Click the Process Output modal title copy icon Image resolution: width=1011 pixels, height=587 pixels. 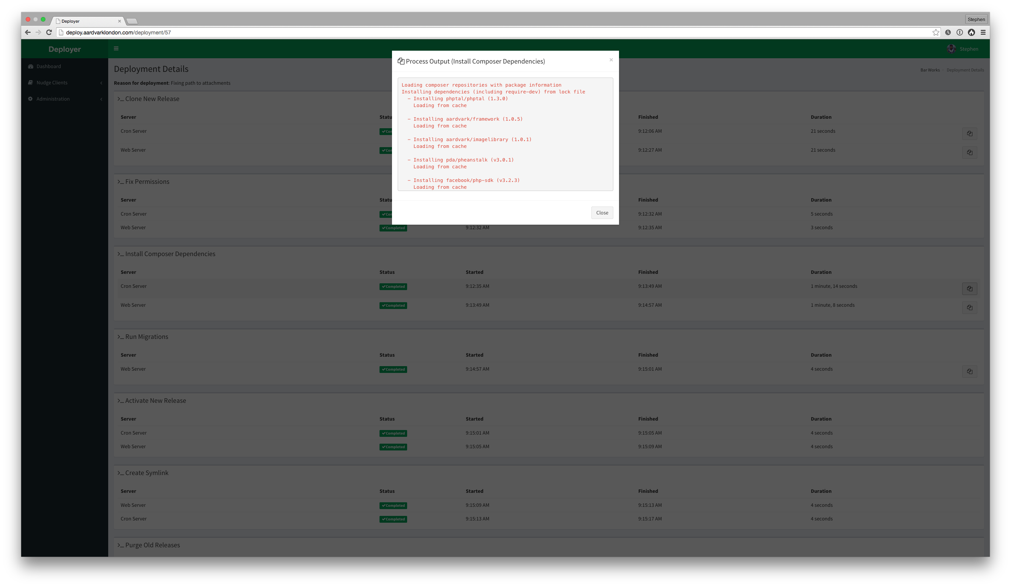point(400,61)
